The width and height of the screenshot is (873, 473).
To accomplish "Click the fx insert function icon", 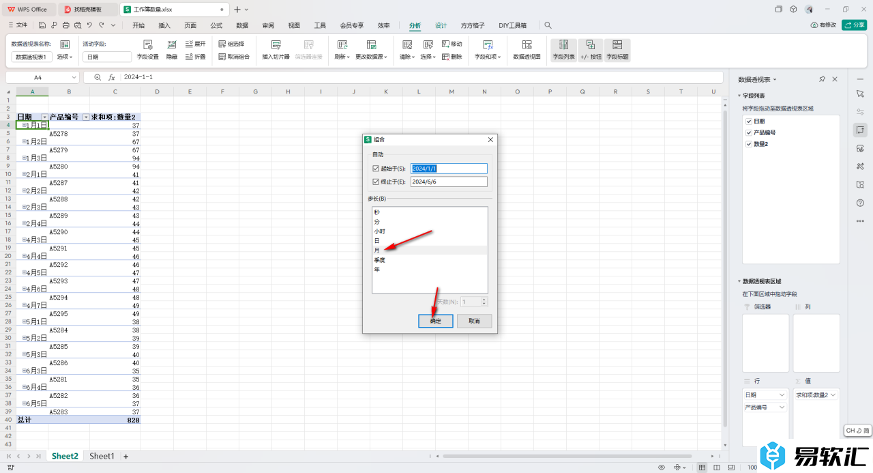I will tap(112, 78).
